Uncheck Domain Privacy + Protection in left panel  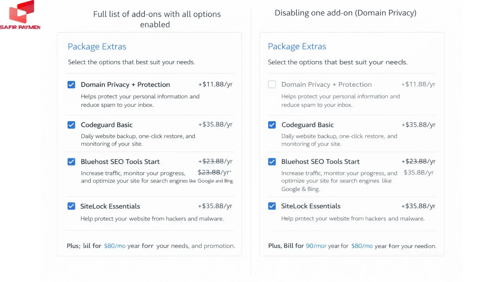pyautogui.click(x=71, y=85)
